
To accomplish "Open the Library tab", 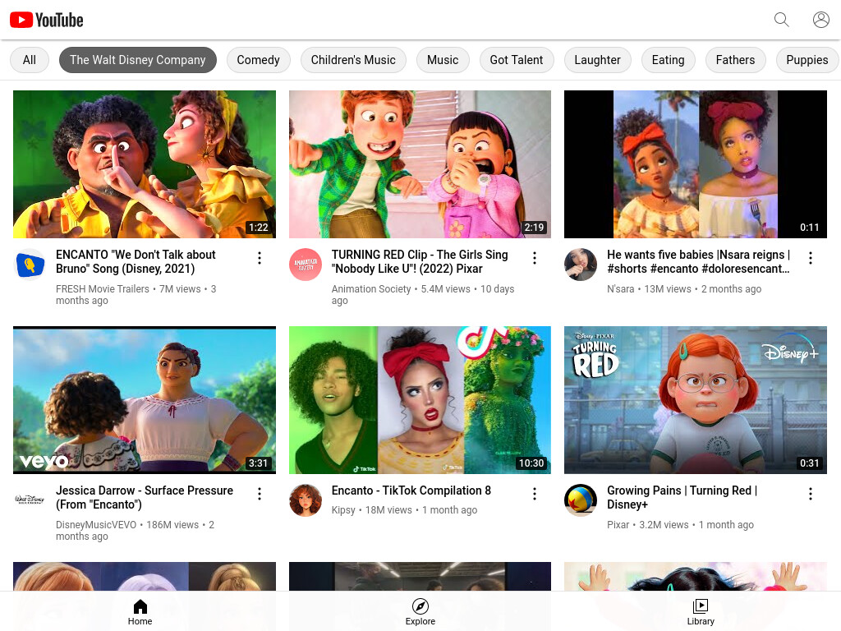I will (x=701, y=612).
